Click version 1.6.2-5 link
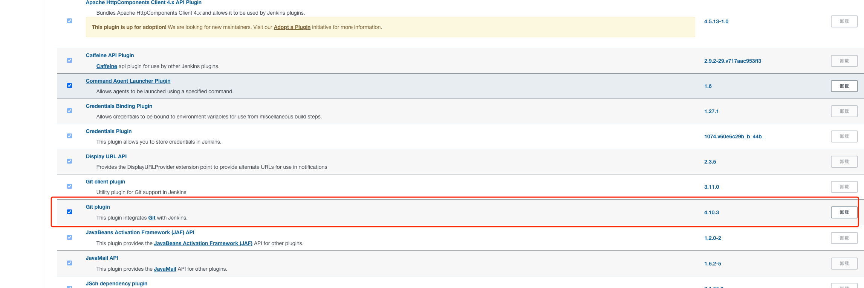The height and width of the screenshot is (288, 864). [713, 264]
